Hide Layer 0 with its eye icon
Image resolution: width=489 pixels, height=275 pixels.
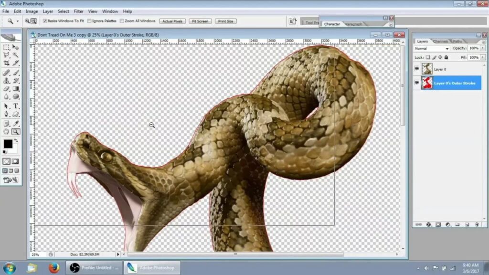[417, 69]
